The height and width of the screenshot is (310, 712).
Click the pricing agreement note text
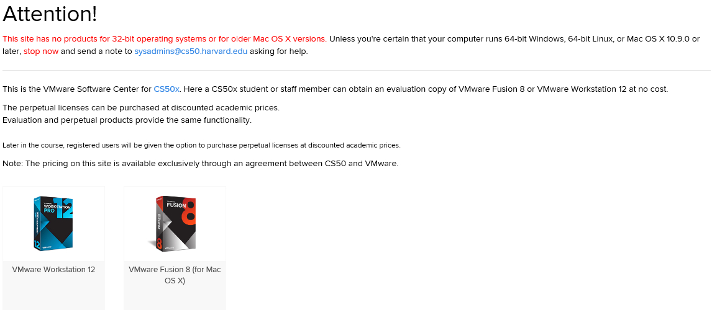coord(200,164)
